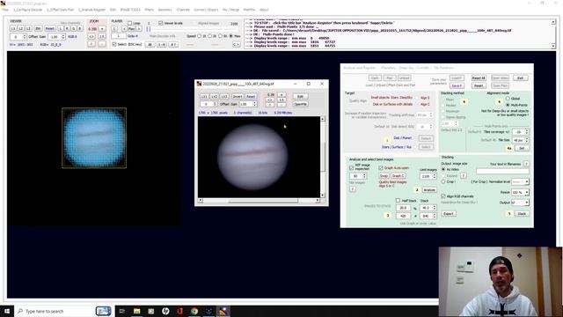Select the As Video output size radio

point(443,169)
